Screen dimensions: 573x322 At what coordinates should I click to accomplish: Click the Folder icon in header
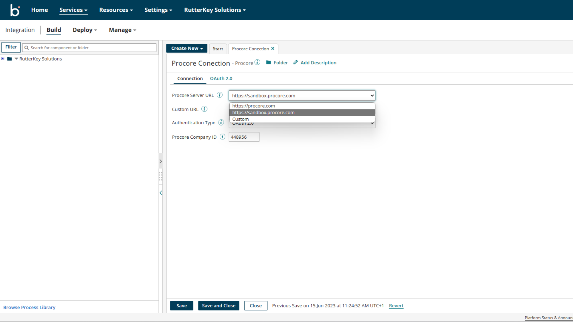click(x=269, y=62)
